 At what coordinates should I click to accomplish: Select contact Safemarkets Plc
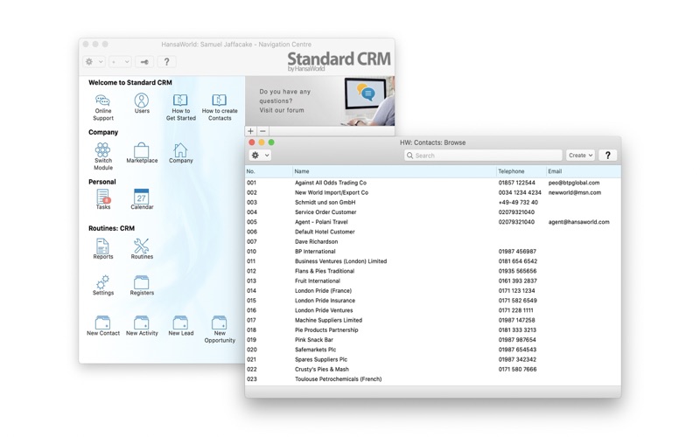432,350
